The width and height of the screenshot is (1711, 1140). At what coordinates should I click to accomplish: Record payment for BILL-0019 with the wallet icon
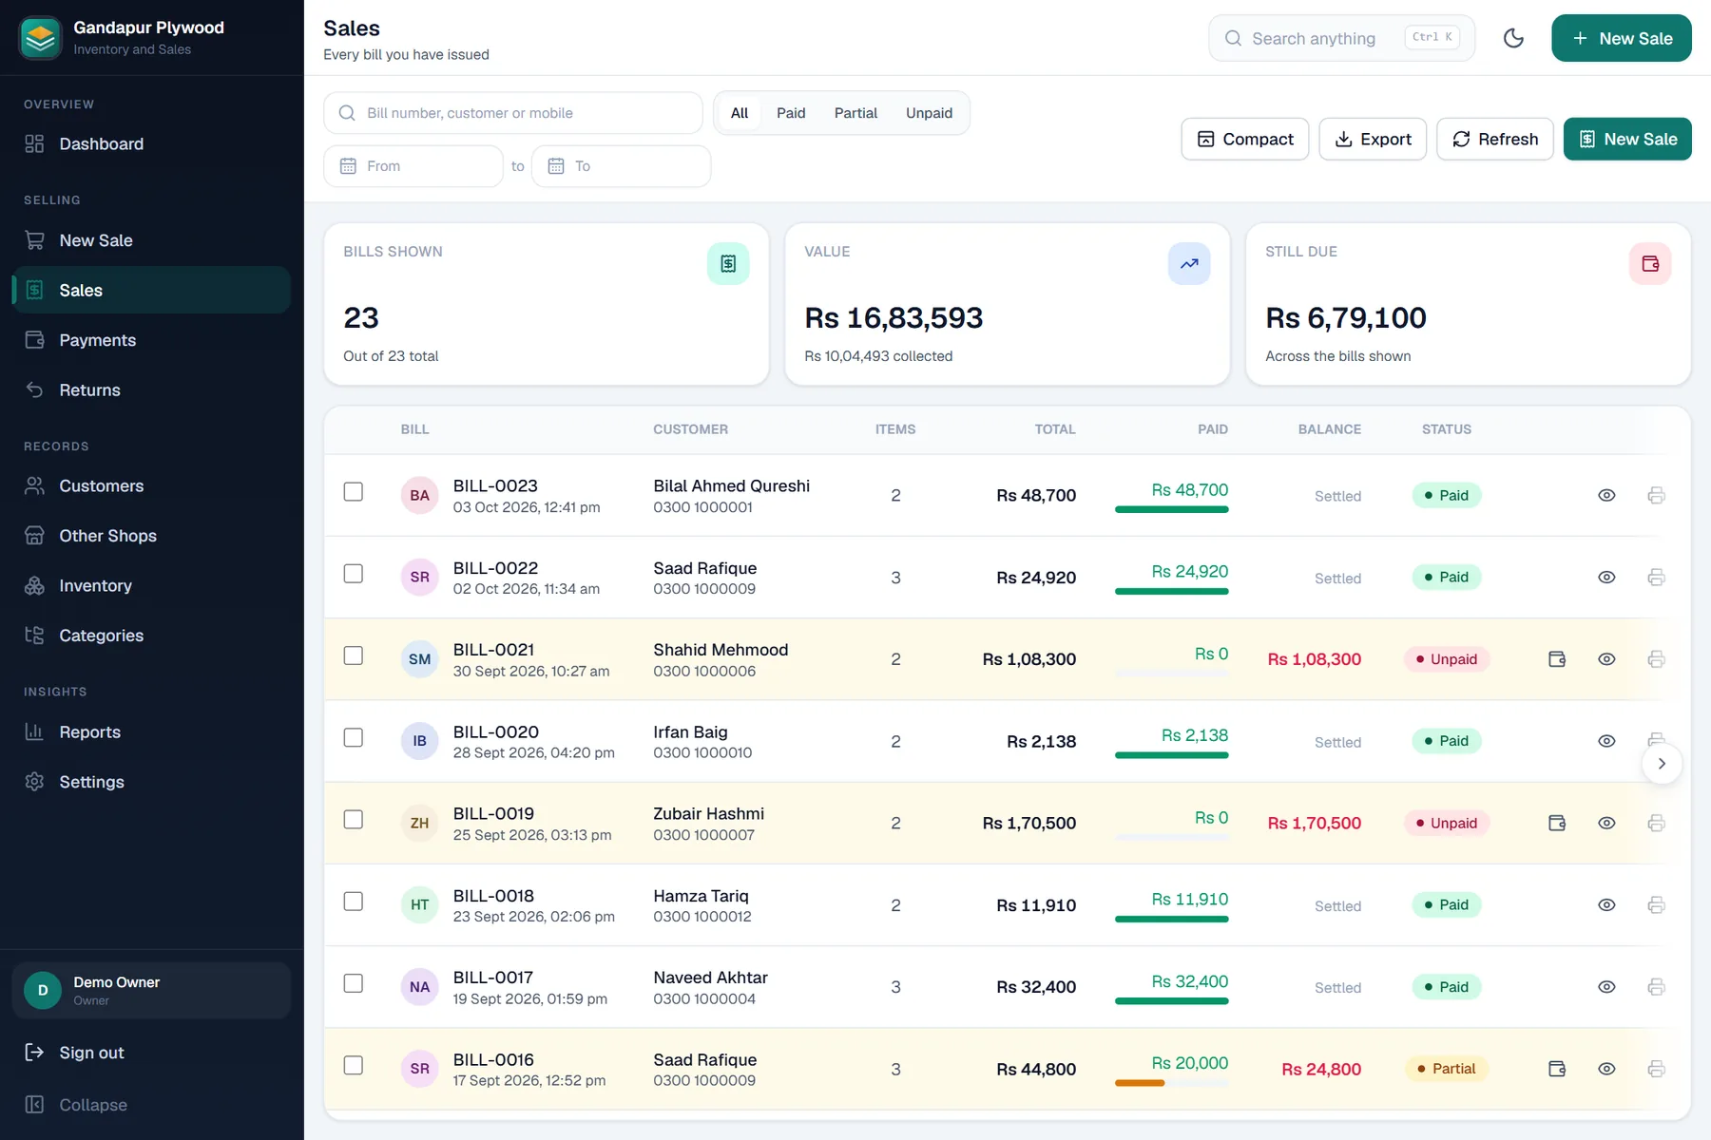(x=1557, y=823)
